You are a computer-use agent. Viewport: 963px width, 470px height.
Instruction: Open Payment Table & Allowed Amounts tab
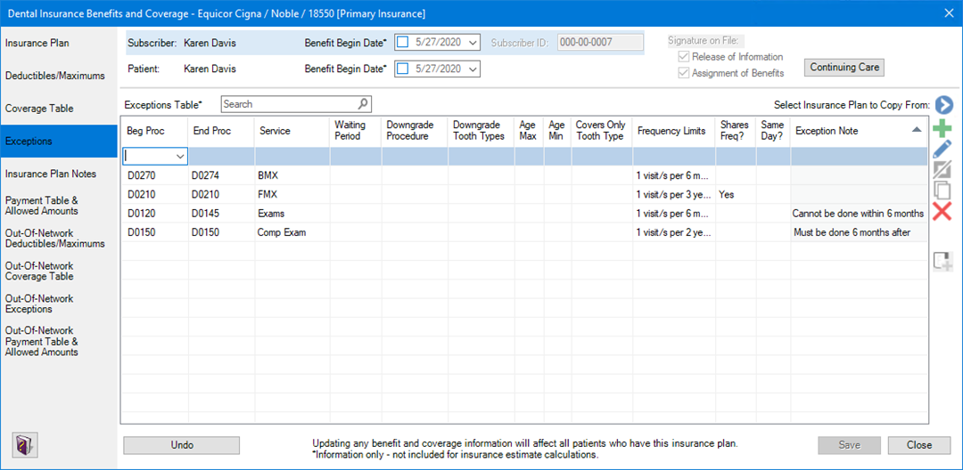point(58,206)
